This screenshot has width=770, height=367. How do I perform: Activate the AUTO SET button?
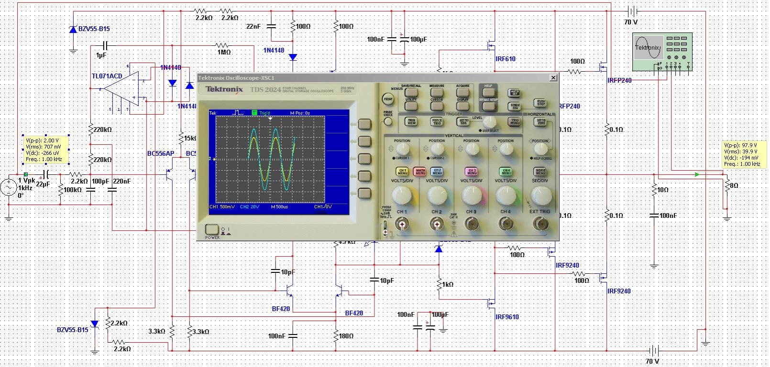coord(515,92)
